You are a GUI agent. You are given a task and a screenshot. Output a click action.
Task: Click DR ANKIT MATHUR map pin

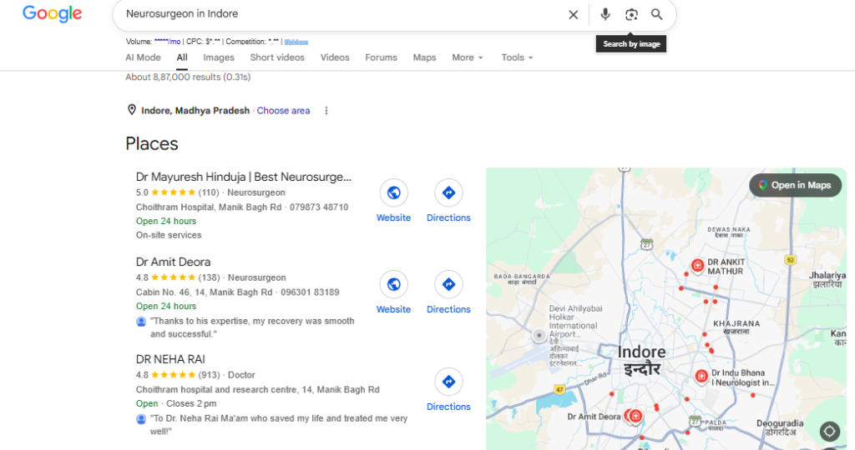point(697,266)
